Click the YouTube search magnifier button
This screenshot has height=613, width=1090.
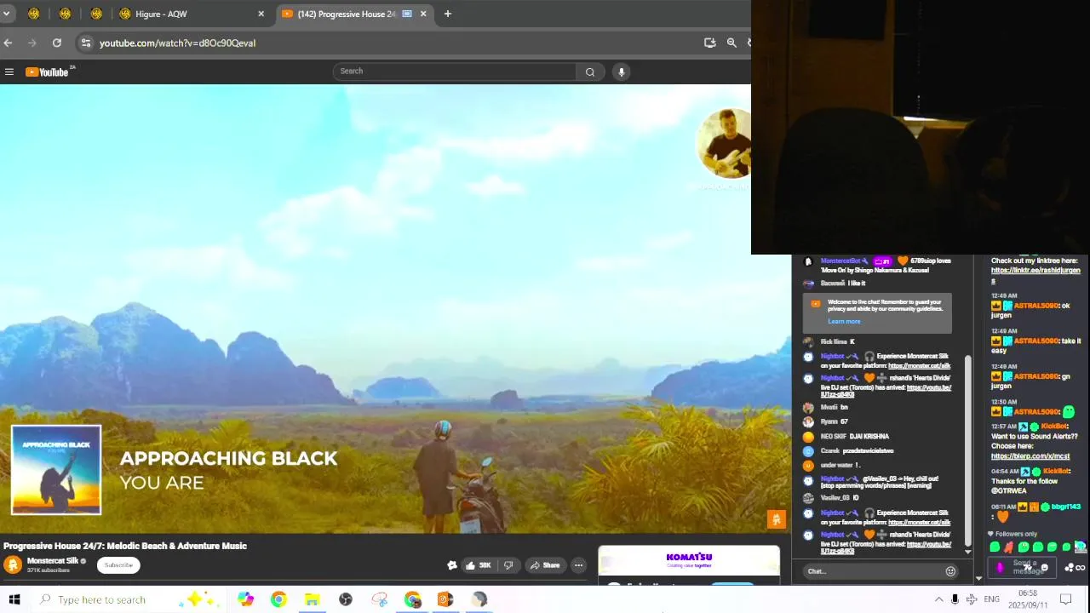click(x=589, y=72)
